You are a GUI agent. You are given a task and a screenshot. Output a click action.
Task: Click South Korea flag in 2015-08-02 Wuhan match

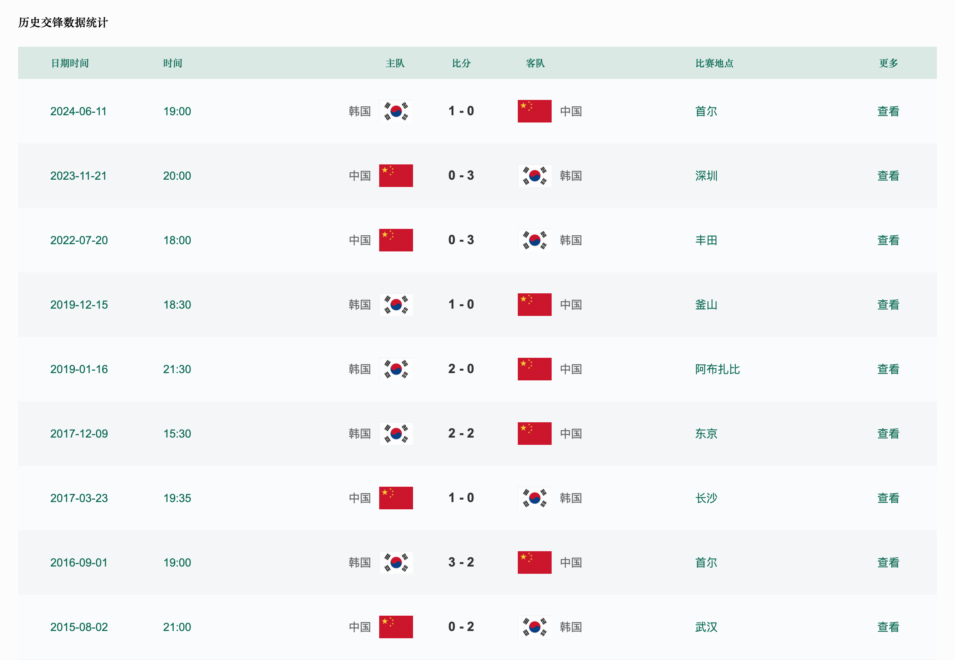pos(534,627)
